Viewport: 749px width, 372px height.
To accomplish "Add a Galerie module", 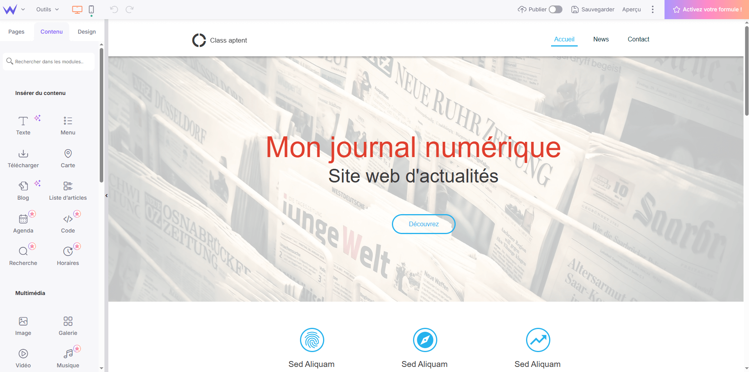I will [x=68, y=325].
